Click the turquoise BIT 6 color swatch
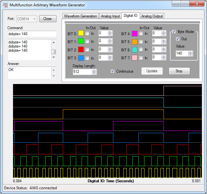Viewport: 207px width, 194px height. [135, 50]
